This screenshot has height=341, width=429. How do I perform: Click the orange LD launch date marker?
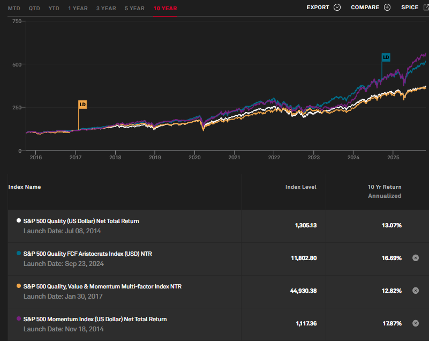click(x=82, y=105)
